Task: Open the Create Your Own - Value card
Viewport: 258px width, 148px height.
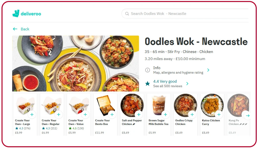Action: tap(78, 115)
